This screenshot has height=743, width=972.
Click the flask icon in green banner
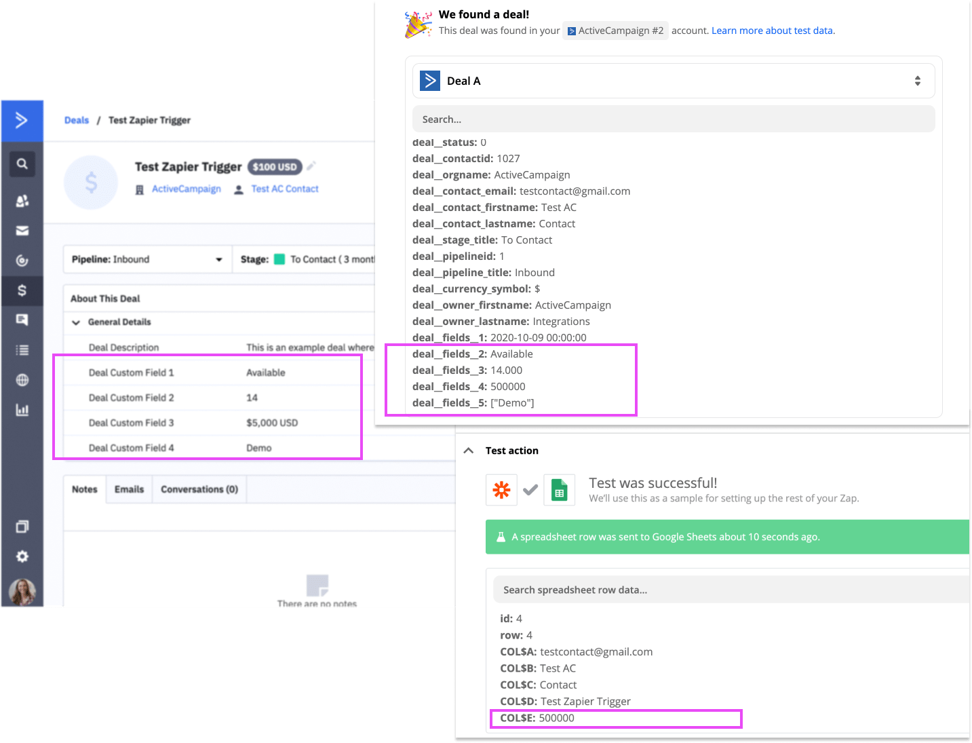click(x=501, y=537)
